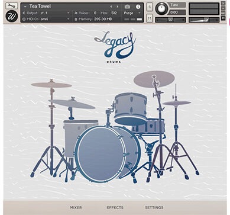
Task: Click the Tune label
Action: pyautogui.click(x=177, y=5)
